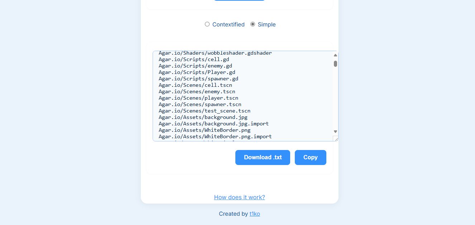Click the Agar.io/Scripts/enemy.gd line
Viewport: 475px width, 225px height.
point(195,66)
